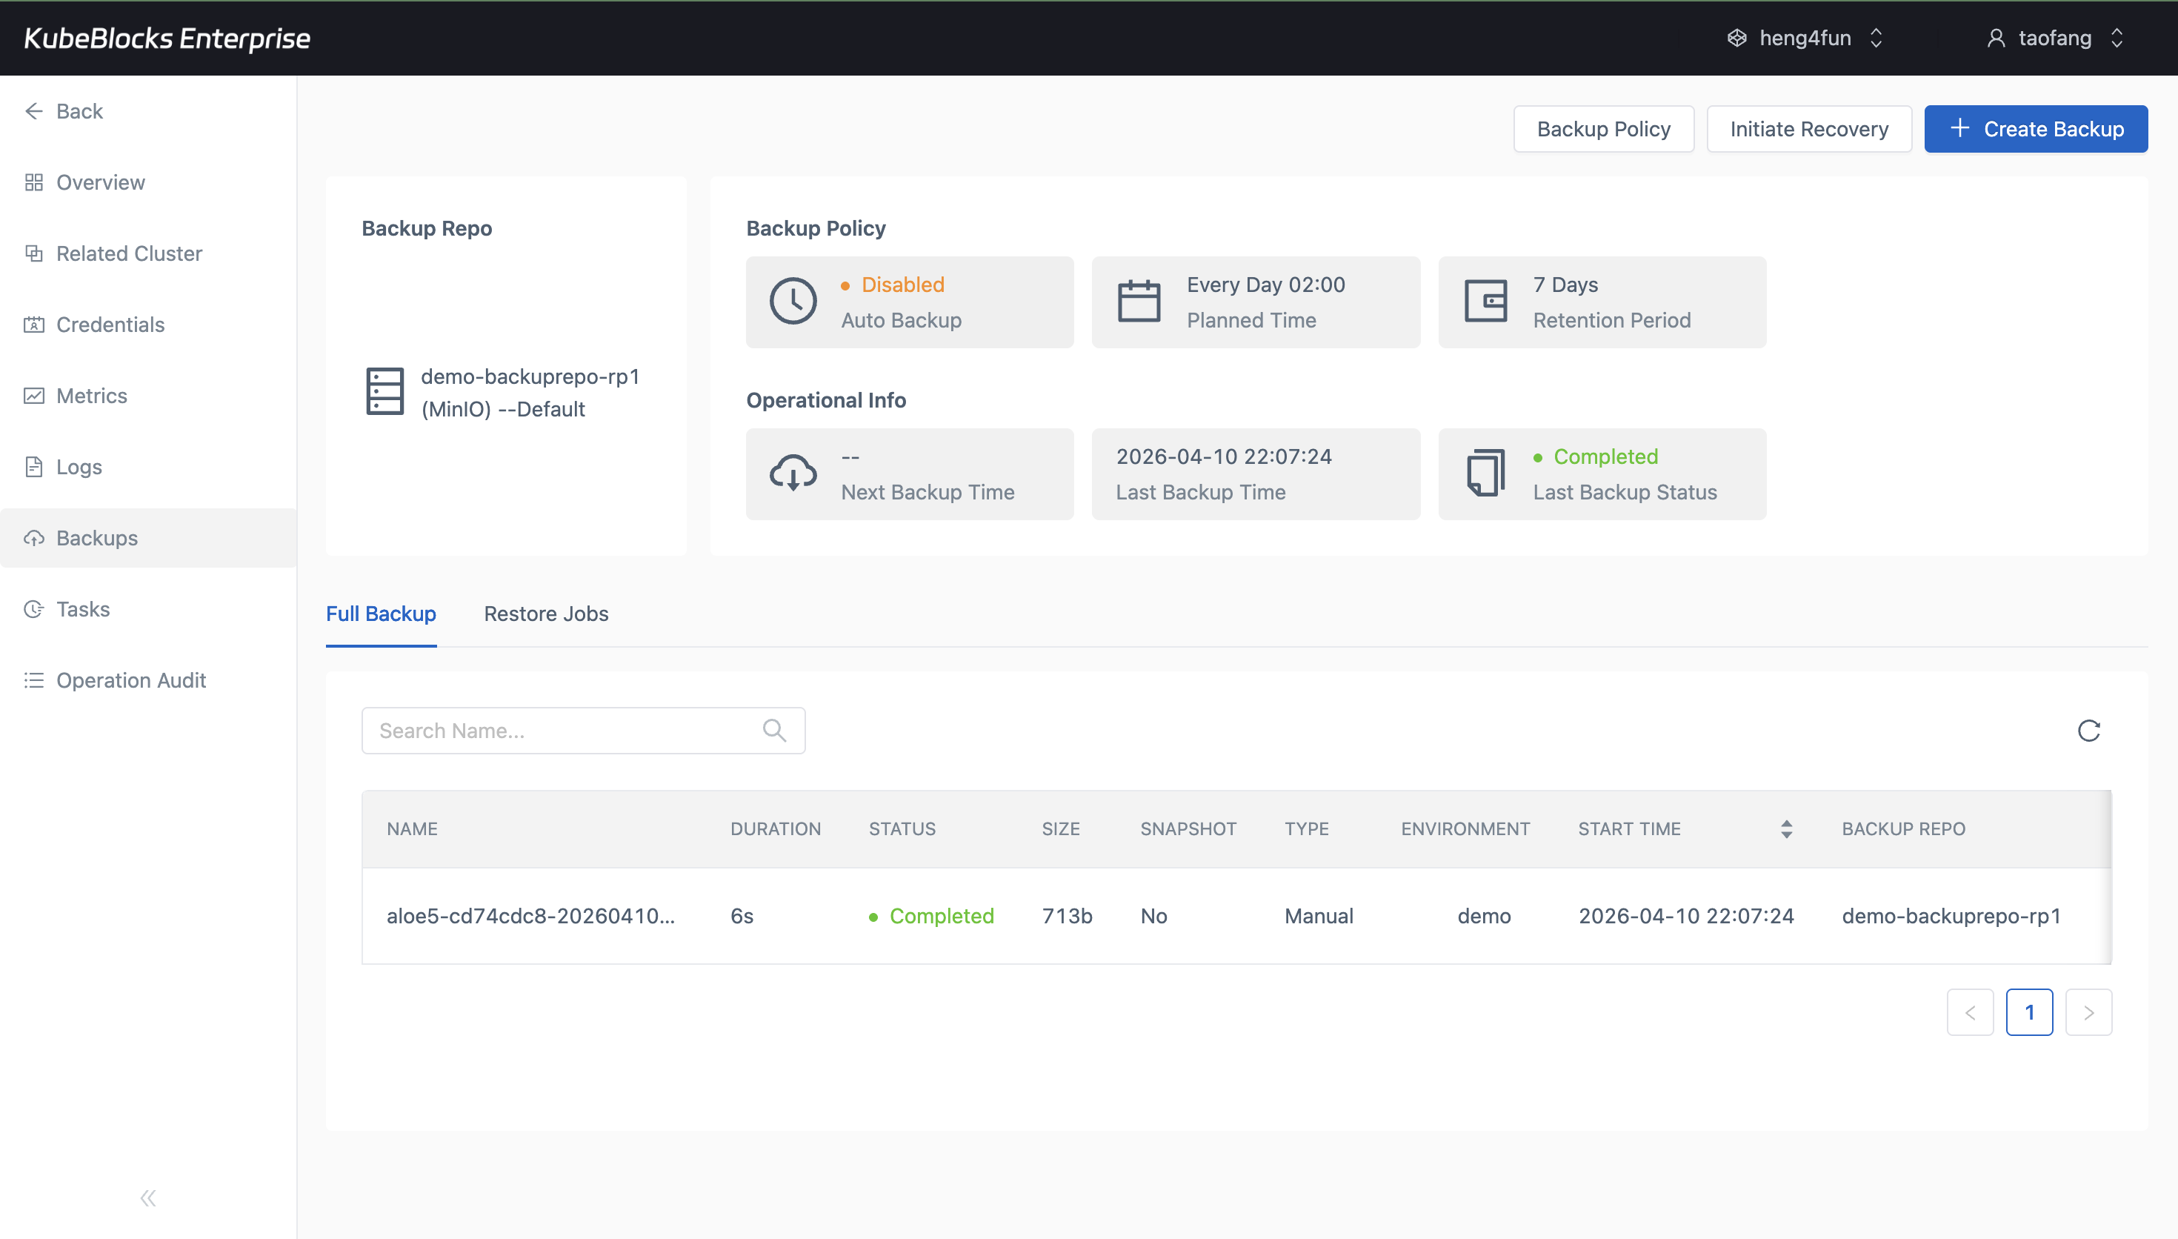Click the KubeBlocks Enterprise logo

167,39
